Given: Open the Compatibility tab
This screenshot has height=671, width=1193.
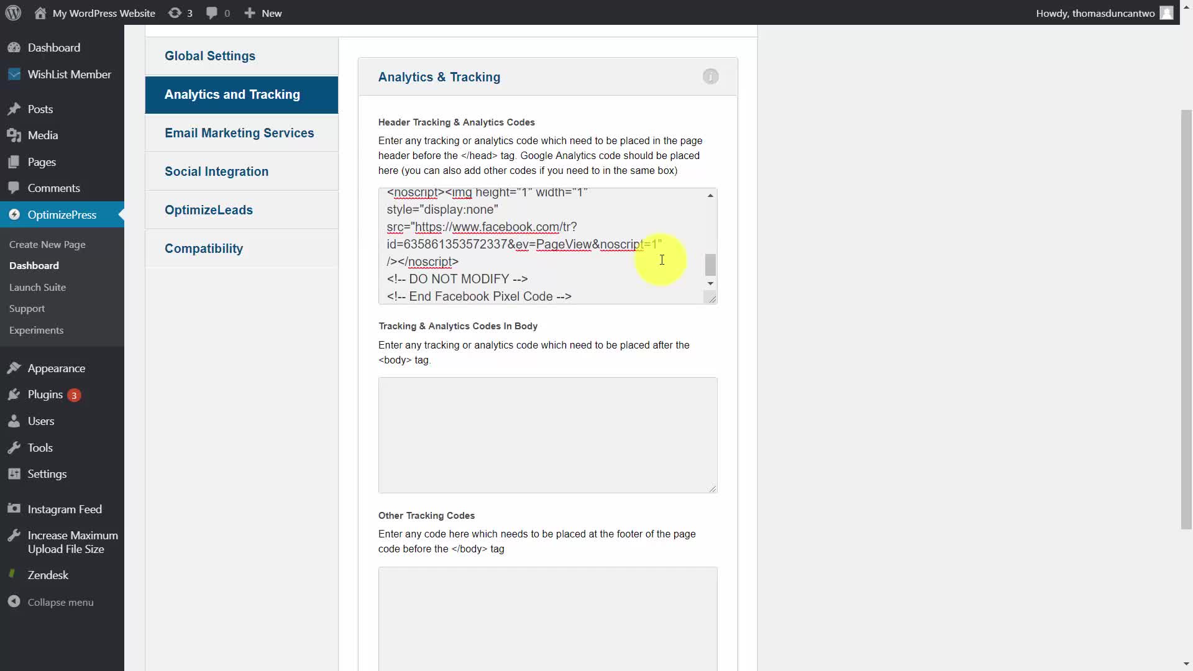Looking at the screenshot, I should [x=242, y=249].
